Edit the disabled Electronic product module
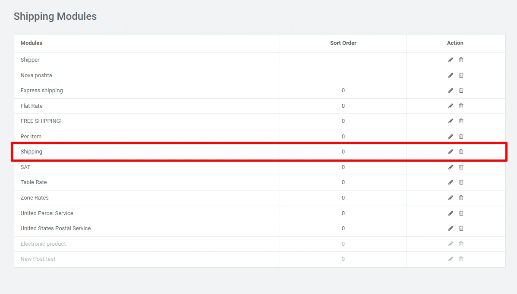The height and width of the screenshot is (294, 517). pos(451,244)
